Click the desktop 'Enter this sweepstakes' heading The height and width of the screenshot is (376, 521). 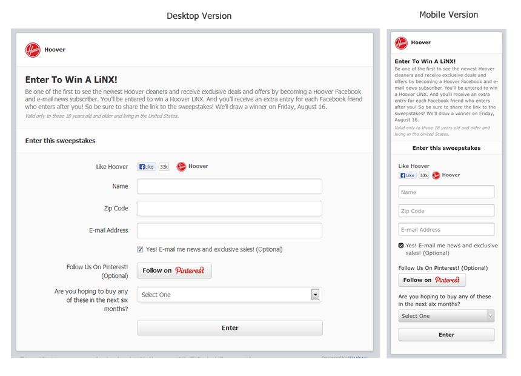(60, 141)
